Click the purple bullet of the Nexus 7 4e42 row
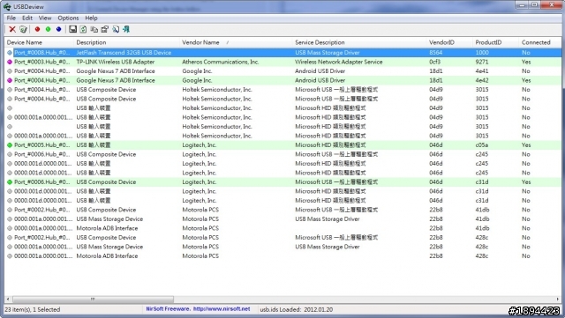This screenshot has width=565, height=318. [10, 80]
